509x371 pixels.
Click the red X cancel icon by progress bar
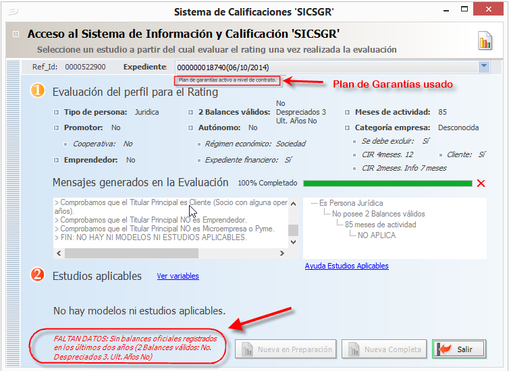481,183
